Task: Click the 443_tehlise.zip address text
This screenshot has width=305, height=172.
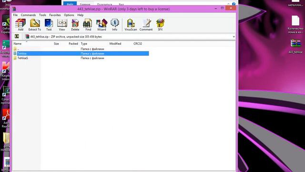Action: coord(66,37)
